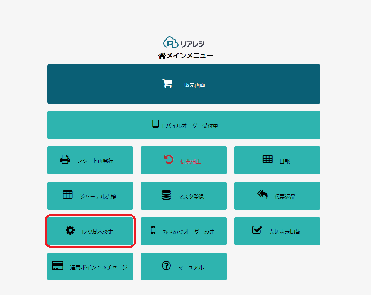Click the credit card icon
Viewport: 371px width, 295px height.
coord(57,266)
